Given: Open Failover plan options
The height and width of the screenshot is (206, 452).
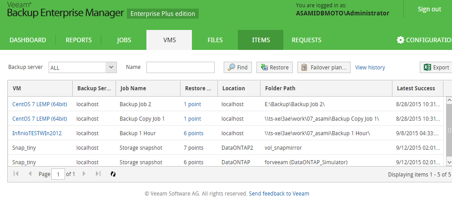Looking at the screenshot, I should (x=324, y=67).
